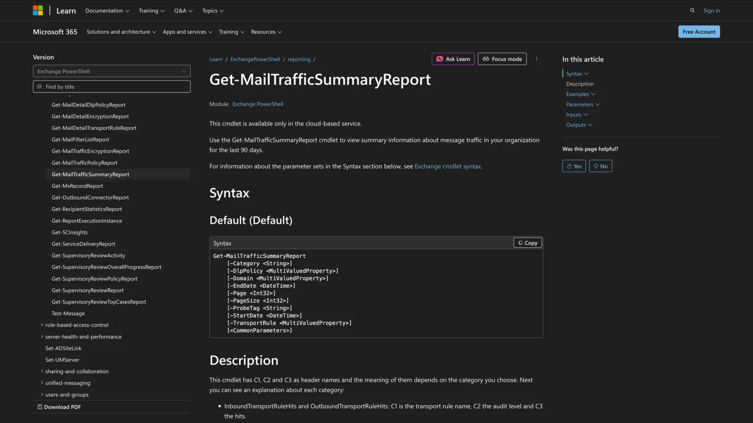Open Get-RecipientStatisticsReport article
This screenshot has width=753, height=423.
[x=87, y=209]
